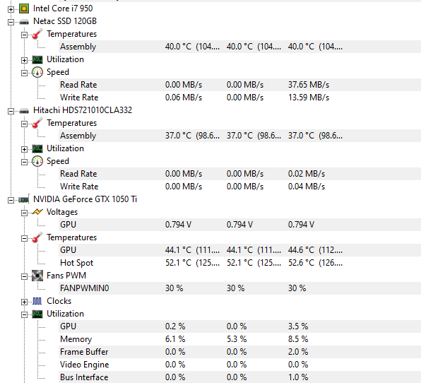Click the Speed gauge icon under Netac SSD
421x383 pixels.
pyautogui.click(x=37, y=72)
